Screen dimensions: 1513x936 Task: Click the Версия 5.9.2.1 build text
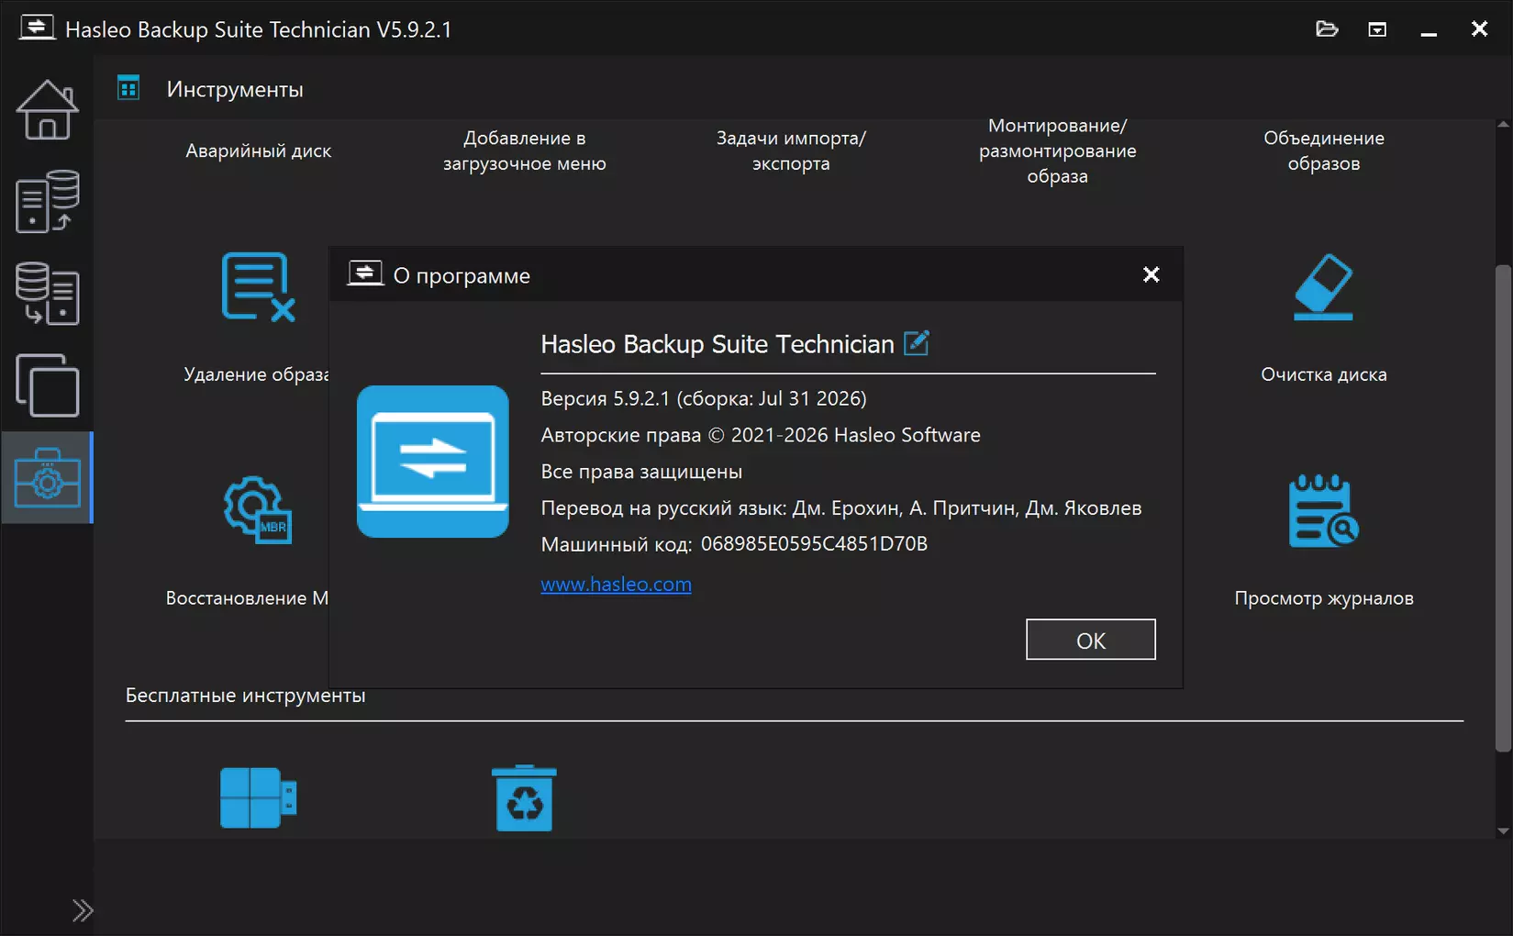704,398
